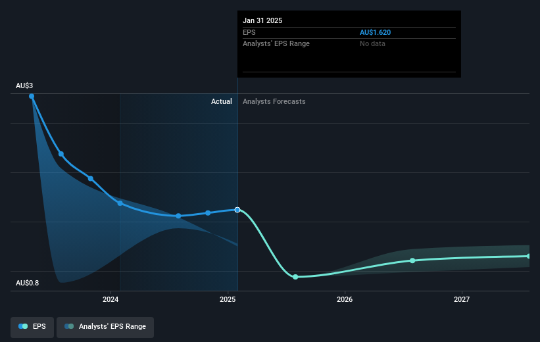Select the lowest forecast point in mid-2025

click(x=295, y=277)
